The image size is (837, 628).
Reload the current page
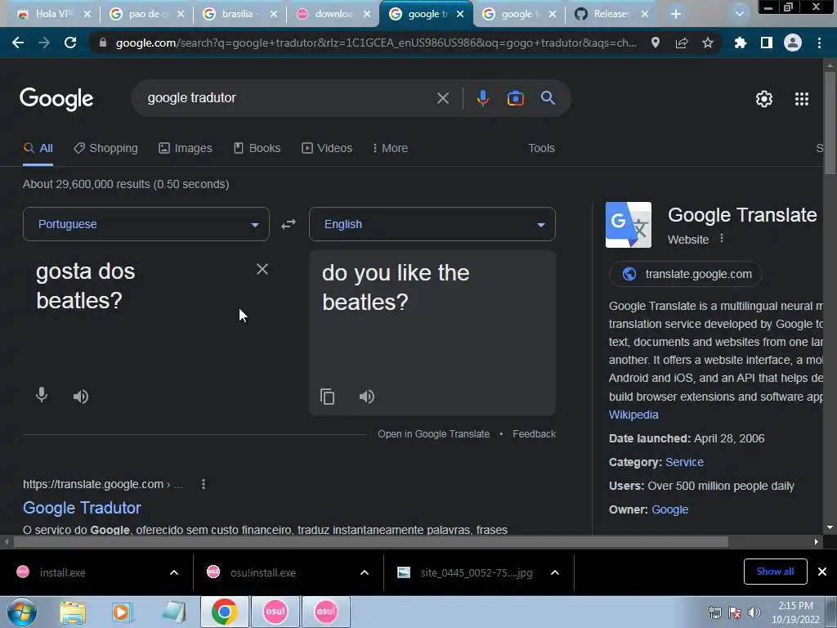[70, 43]
